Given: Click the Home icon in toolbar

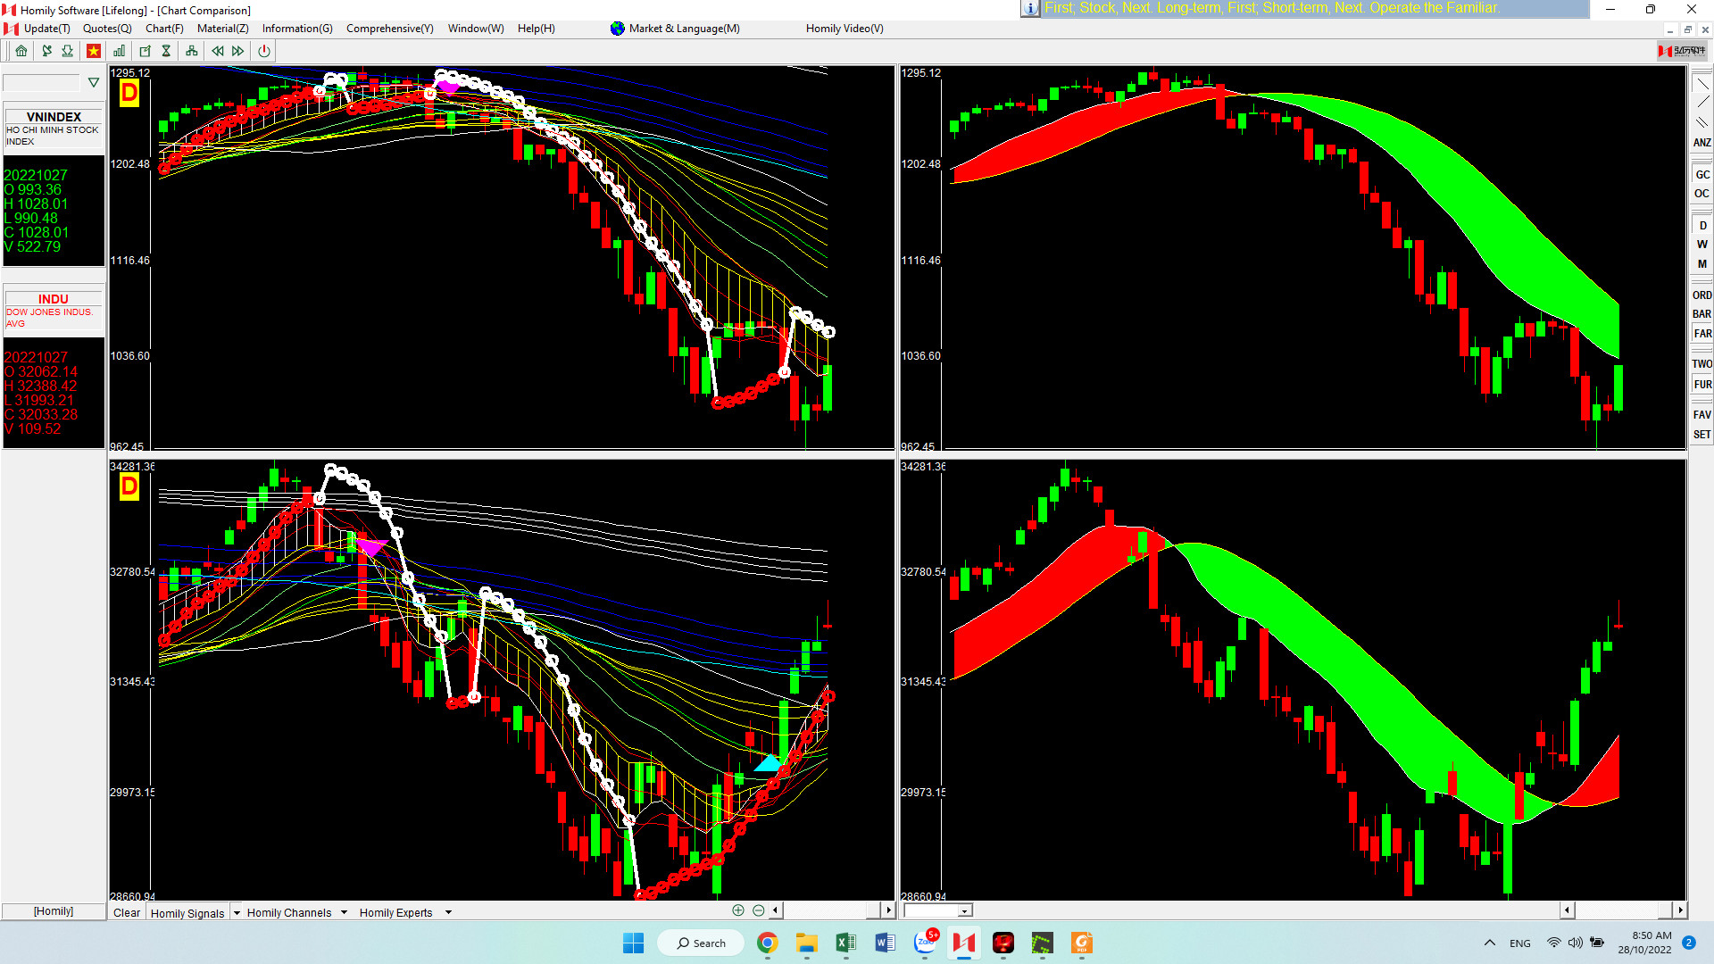Looking at the screenshot, I should tap(21, 51).
